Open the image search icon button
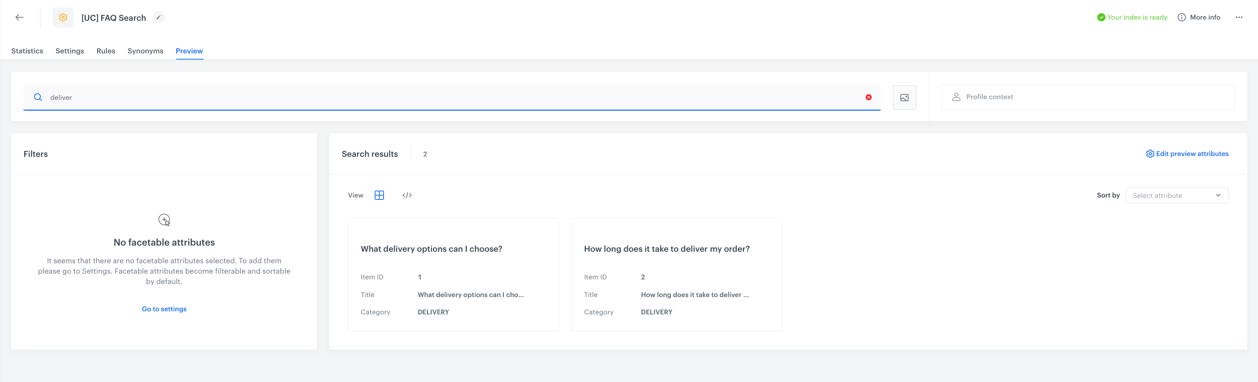 click(x=904, y=98)
